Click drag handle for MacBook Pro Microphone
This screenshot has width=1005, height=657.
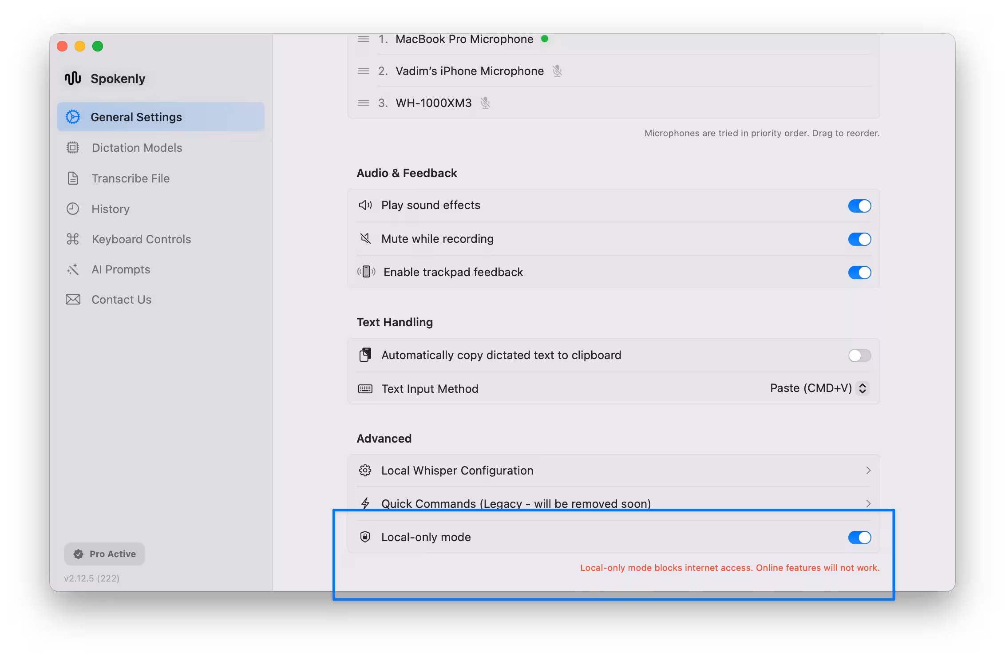364,39
